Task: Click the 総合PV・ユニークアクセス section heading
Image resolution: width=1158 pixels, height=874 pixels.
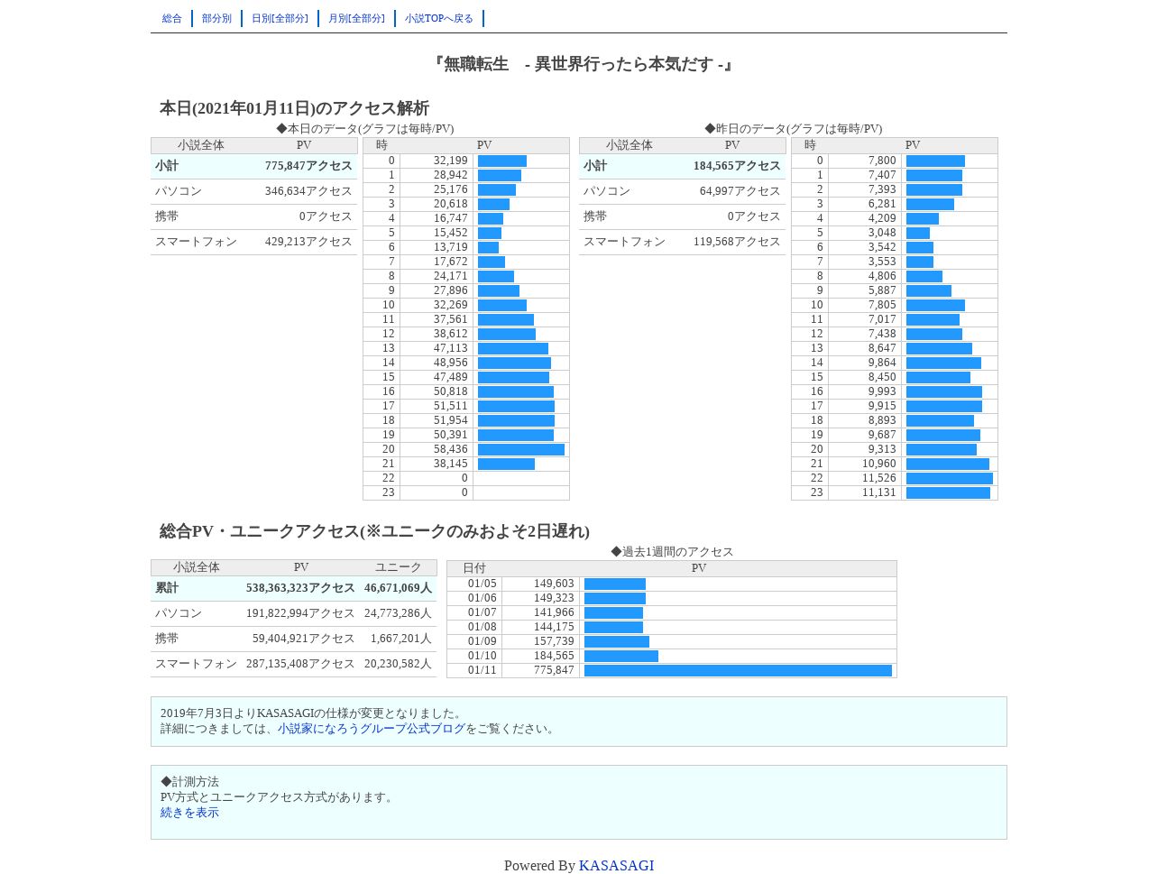Action: tap(374, 531)
